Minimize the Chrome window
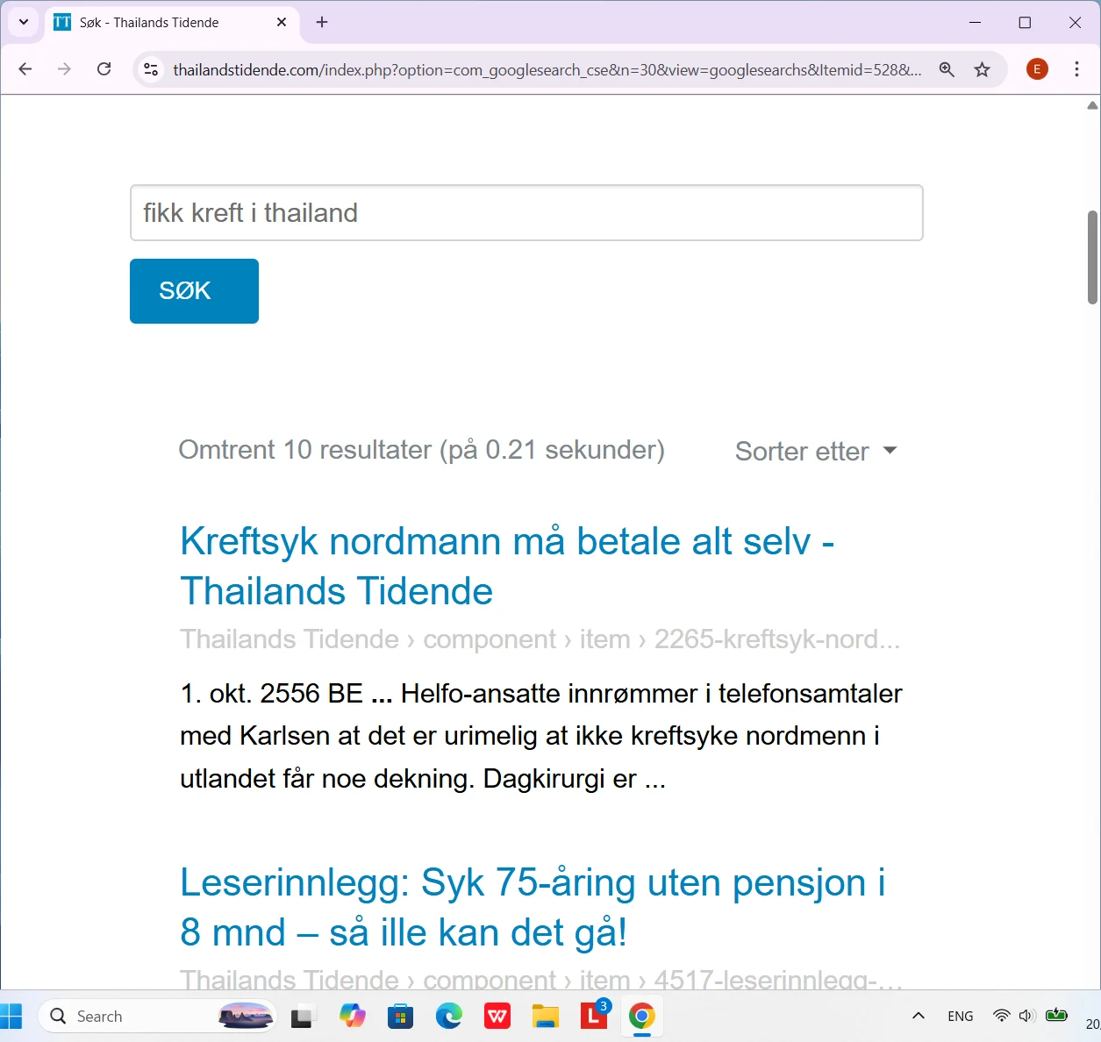The image size is (1101, 1042). point(975,22)
